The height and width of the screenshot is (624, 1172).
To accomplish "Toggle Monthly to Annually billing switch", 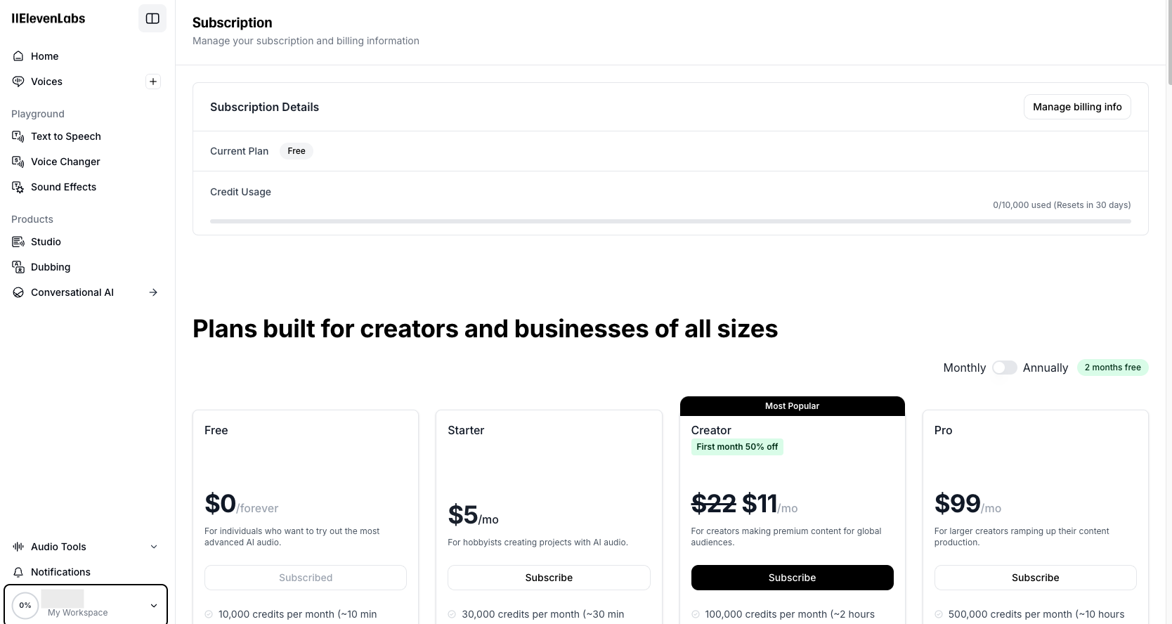I will tap(1004, 368).
